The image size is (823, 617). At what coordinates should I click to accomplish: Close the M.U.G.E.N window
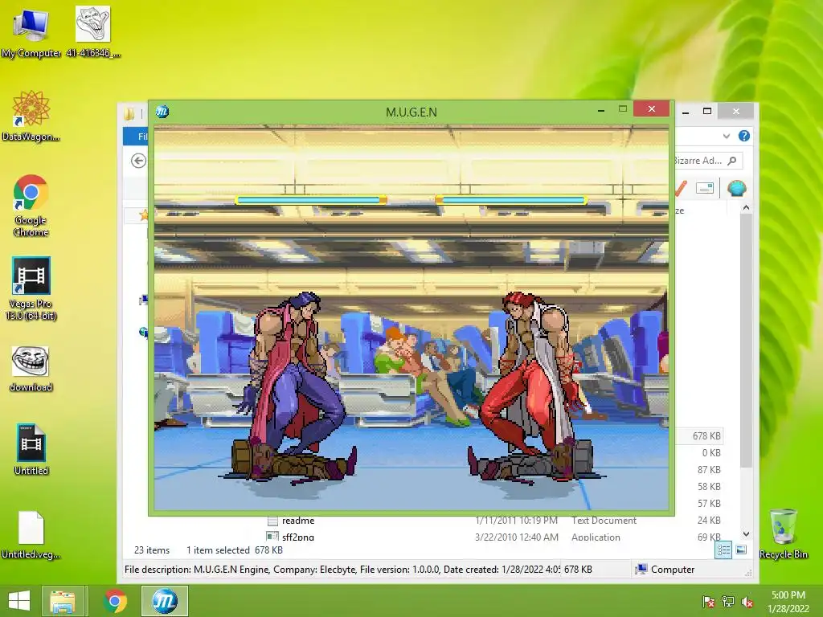coord(651,108)
